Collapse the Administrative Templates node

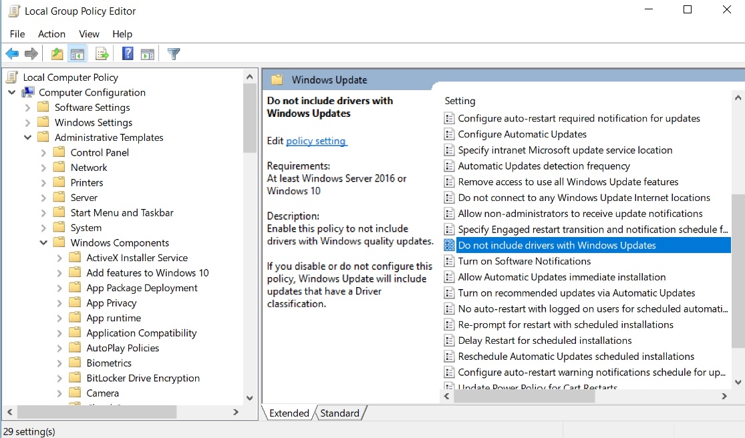[x=27, y=138]
